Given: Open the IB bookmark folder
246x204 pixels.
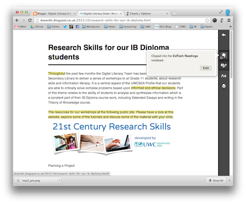Looking at the screenshot, I should 193,27.
